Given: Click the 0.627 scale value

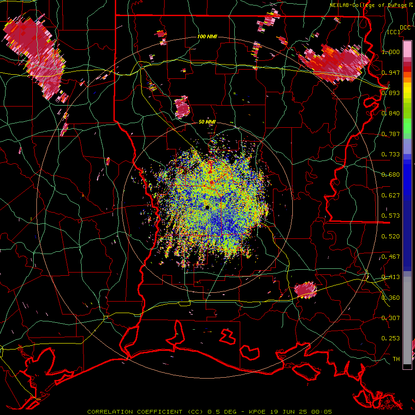Looking at the screenshot, I should (391, 196).
